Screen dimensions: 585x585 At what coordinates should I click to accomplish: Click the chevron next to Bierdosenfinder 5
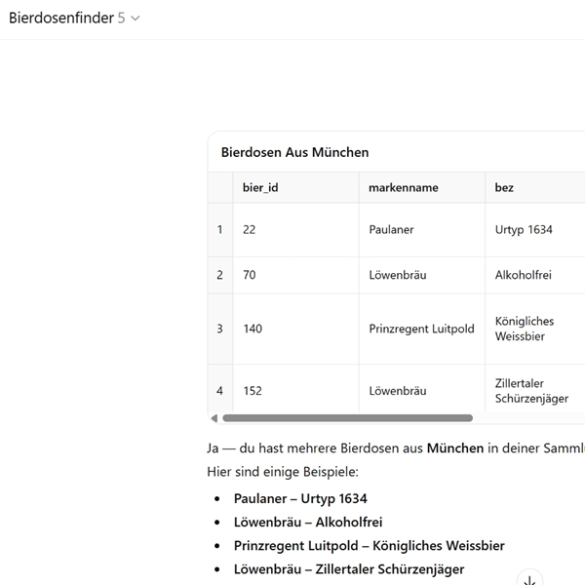[x=135, y=19]
